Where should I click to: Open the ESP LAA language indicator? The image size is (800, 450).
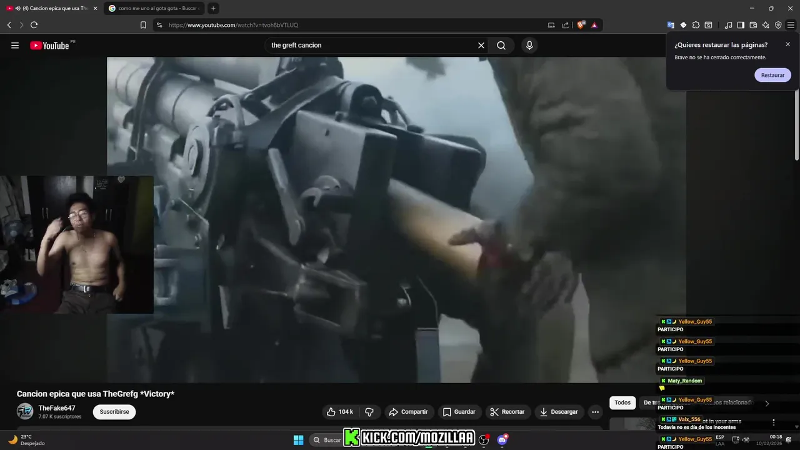pos(720,440)
